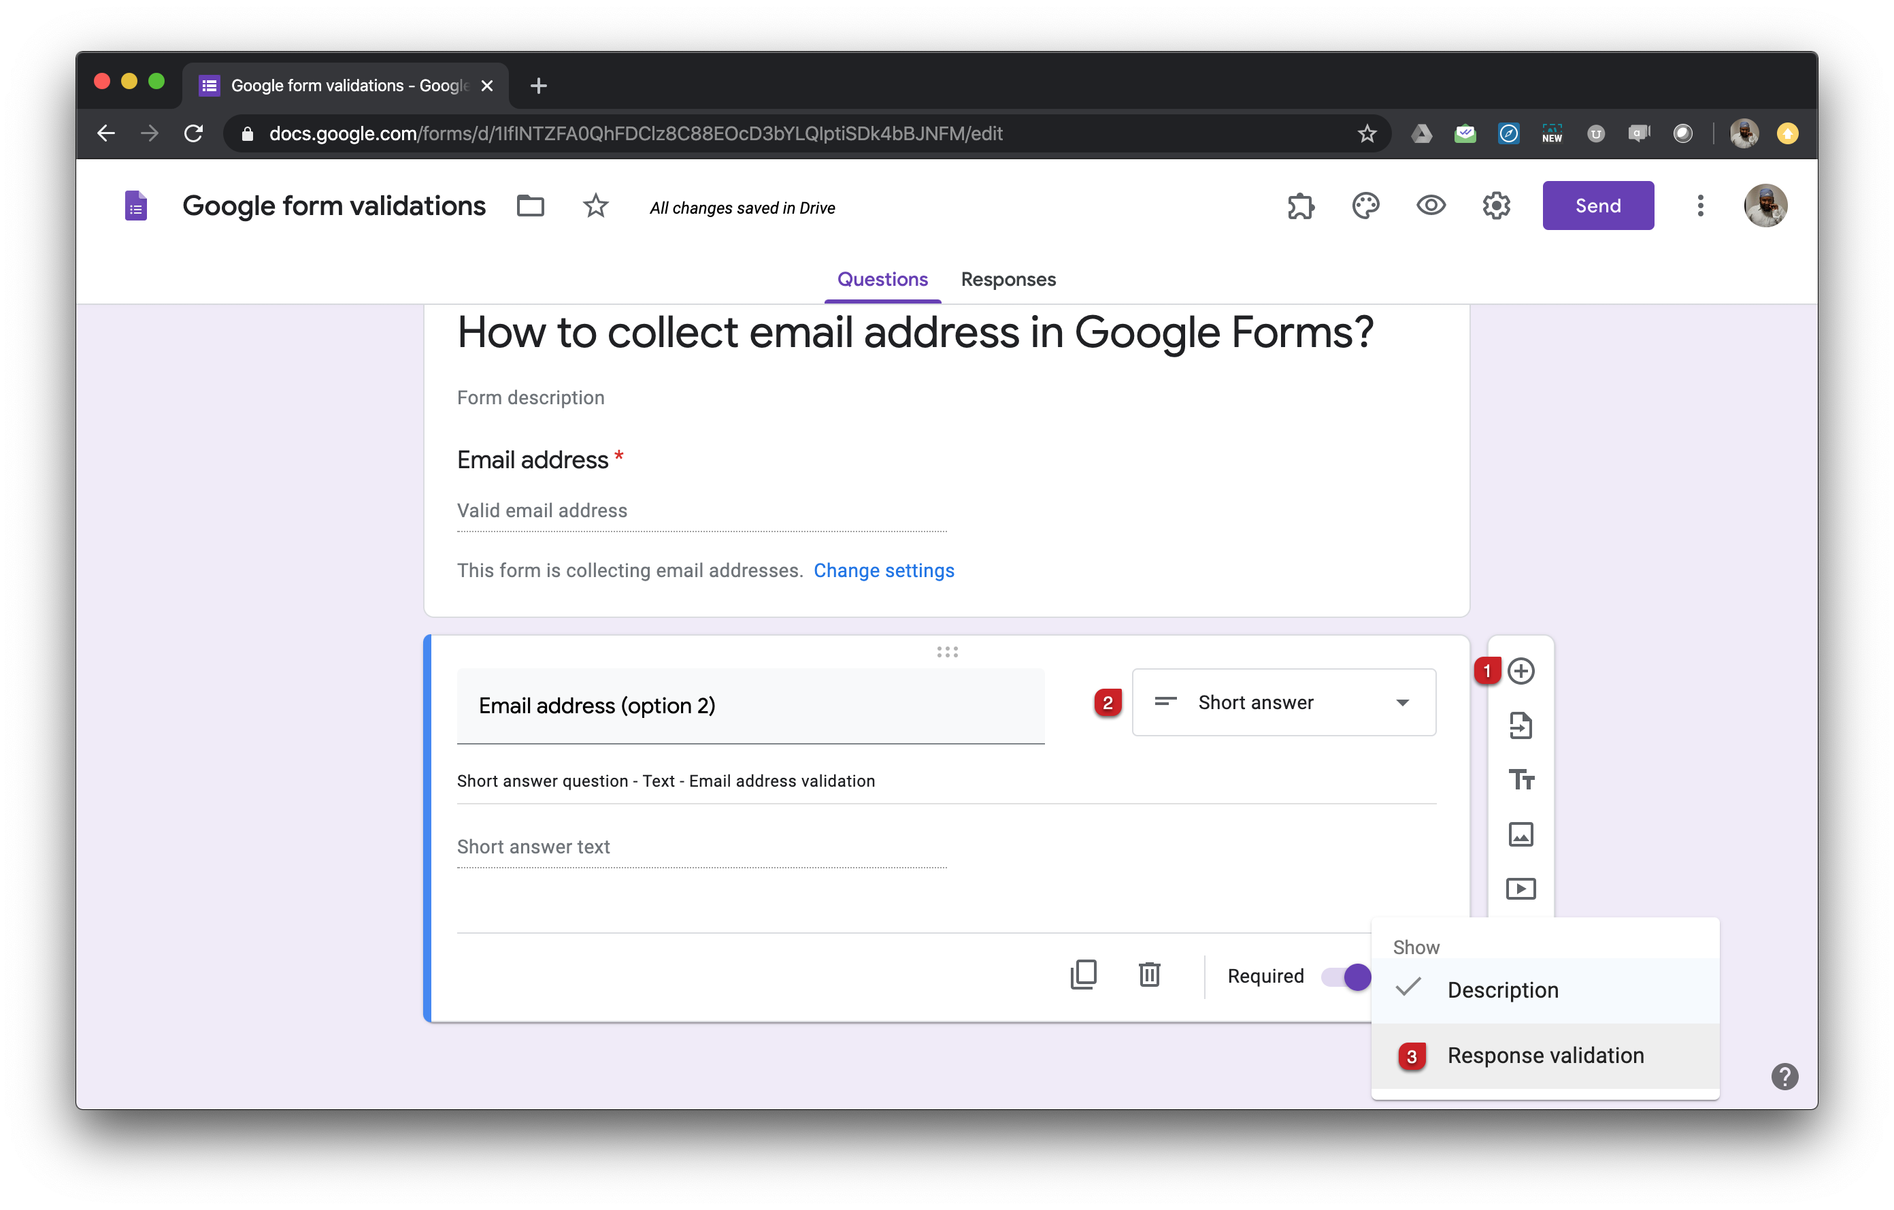Toggle the Required switch
The image size is (1894, 1210).
[1346, 977]
